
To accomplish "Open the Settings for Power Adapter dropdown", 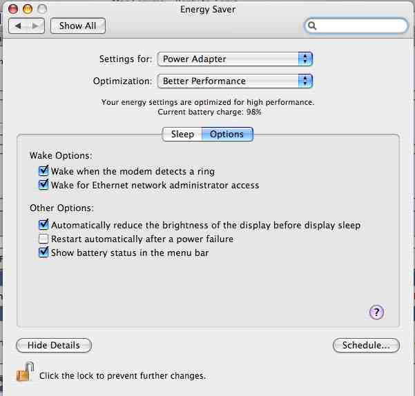I will [x=235, y=59].
